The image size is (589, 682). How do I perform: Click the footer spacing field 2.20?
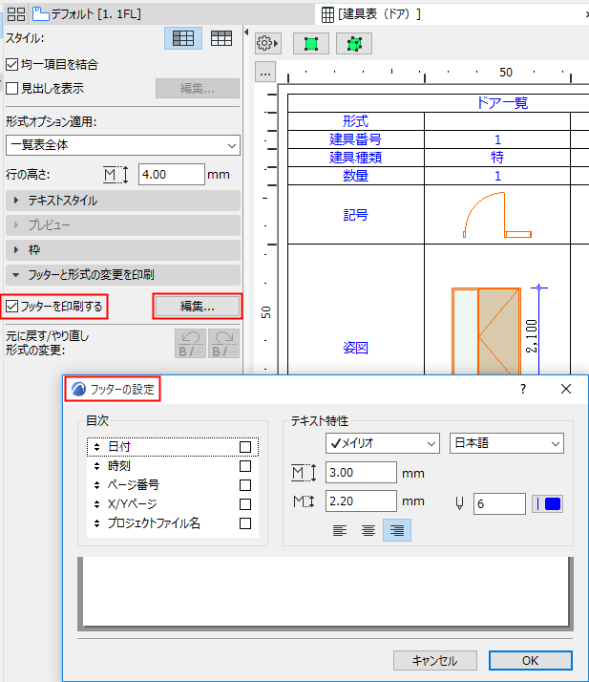361,501
